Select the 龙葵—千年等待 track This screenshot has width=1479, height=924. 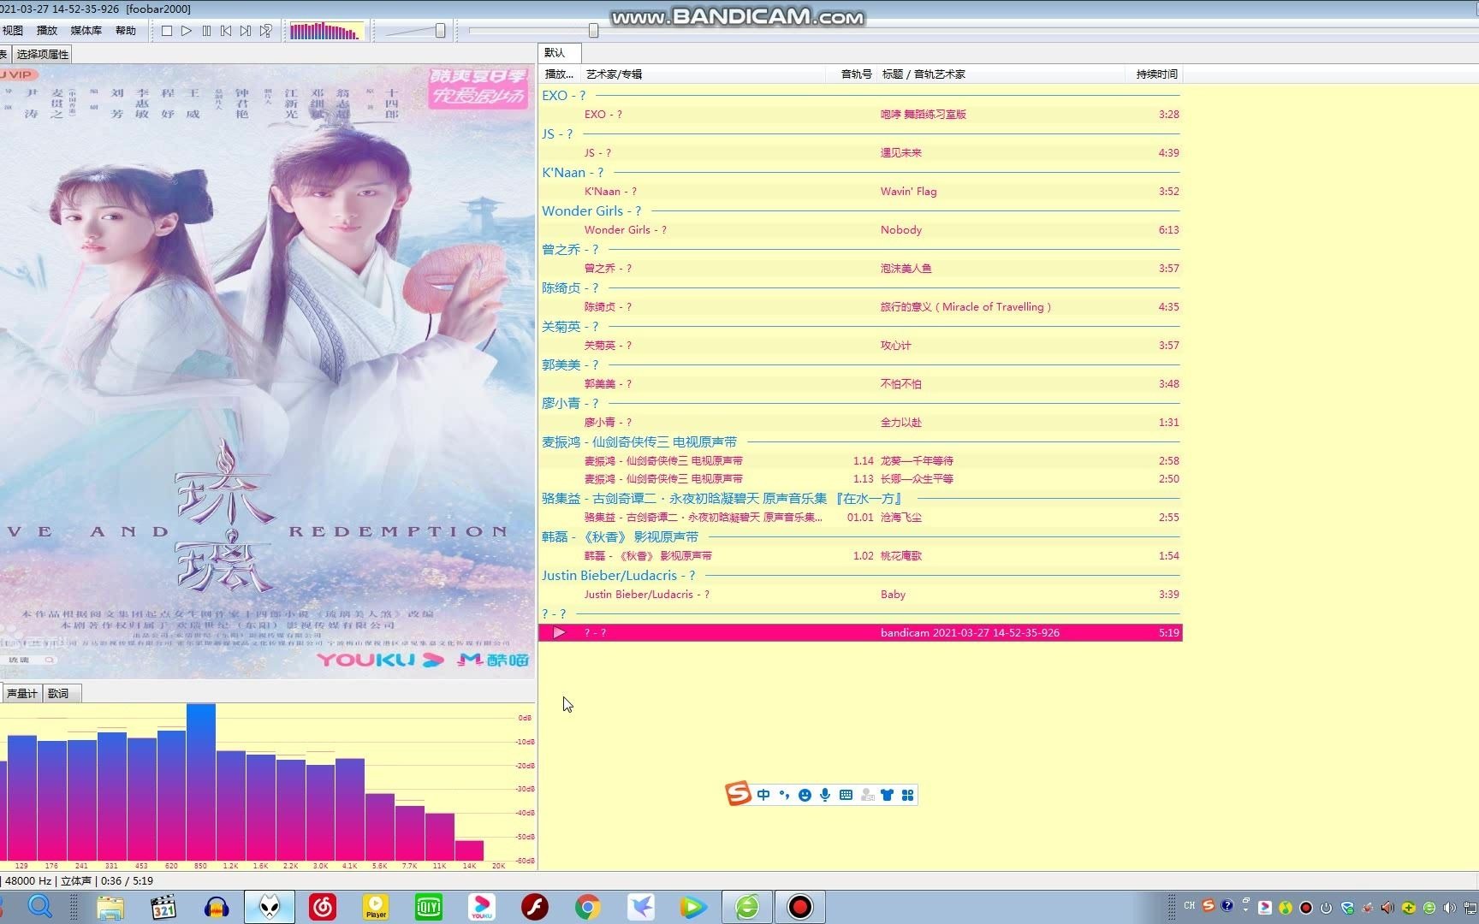(860, 461)
